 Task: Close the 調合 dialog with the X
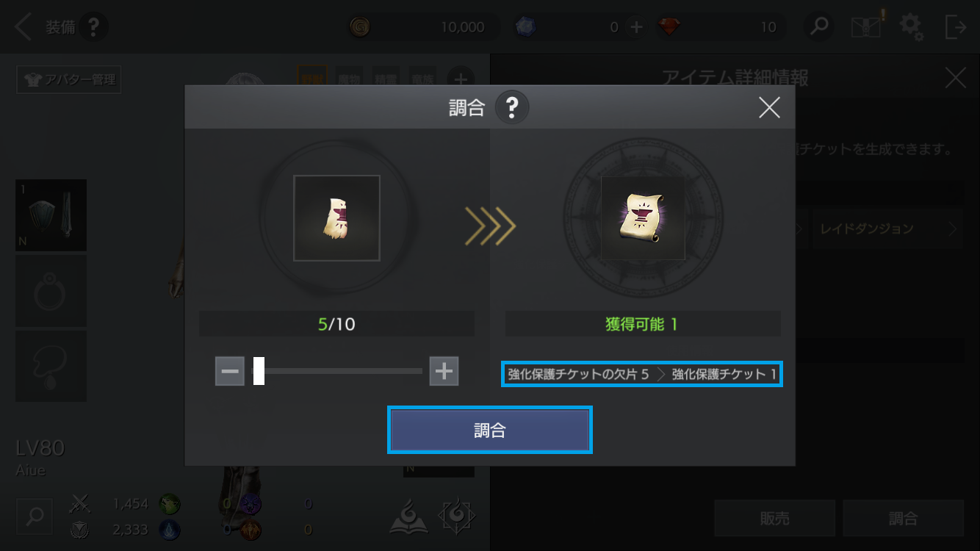pyautogui.click(x=769, y=108)
